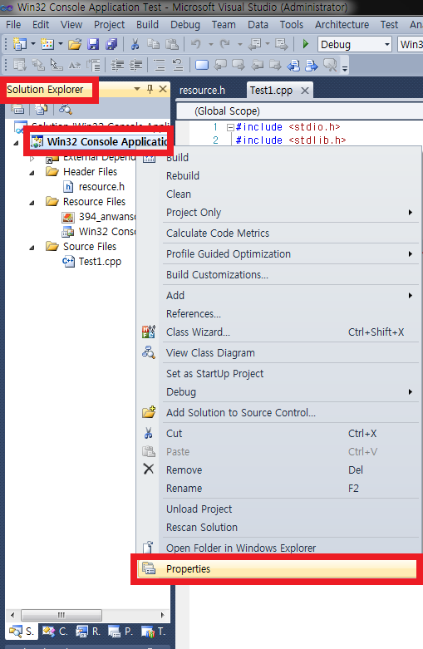423x649 pixels.
Task: Open Solution Explorer window position dropdown arrow
Action: pyautogui.click(x=137, y=89)
